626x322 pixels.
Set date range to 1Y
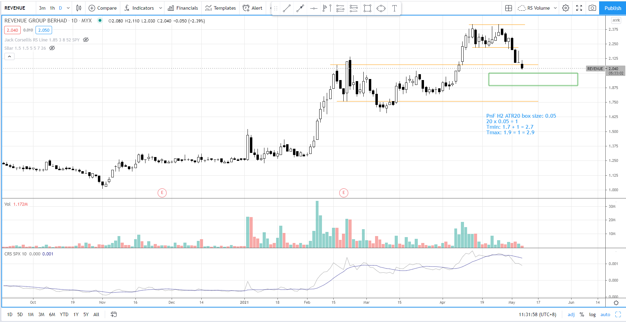tap(76, 314)
